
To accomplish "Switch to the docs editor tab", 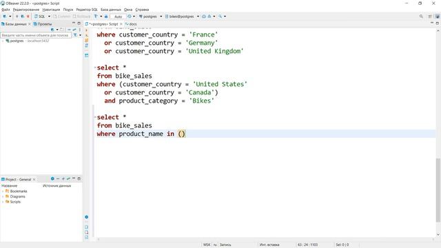I will click(131, 24).
